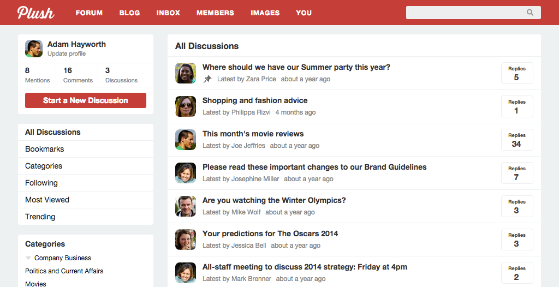Click 'Latest by Joe Jeffries'
The image size is (559, 287).
point(234,146)
